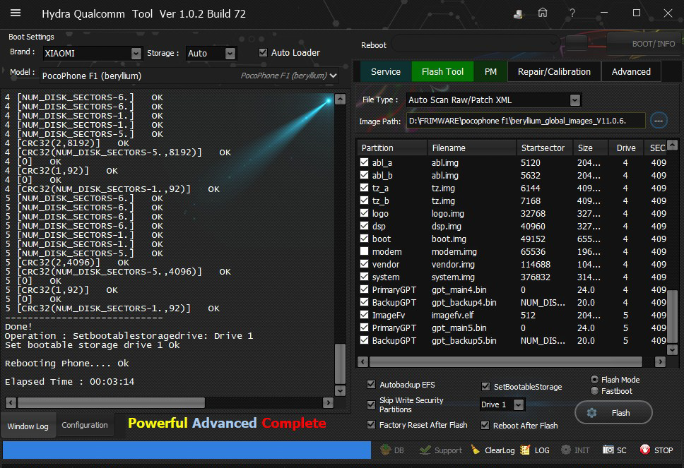Click the vertical log scrollbar thumb
Image resolution: width=684 pixels, height=468 pixels.
point(340,364)
